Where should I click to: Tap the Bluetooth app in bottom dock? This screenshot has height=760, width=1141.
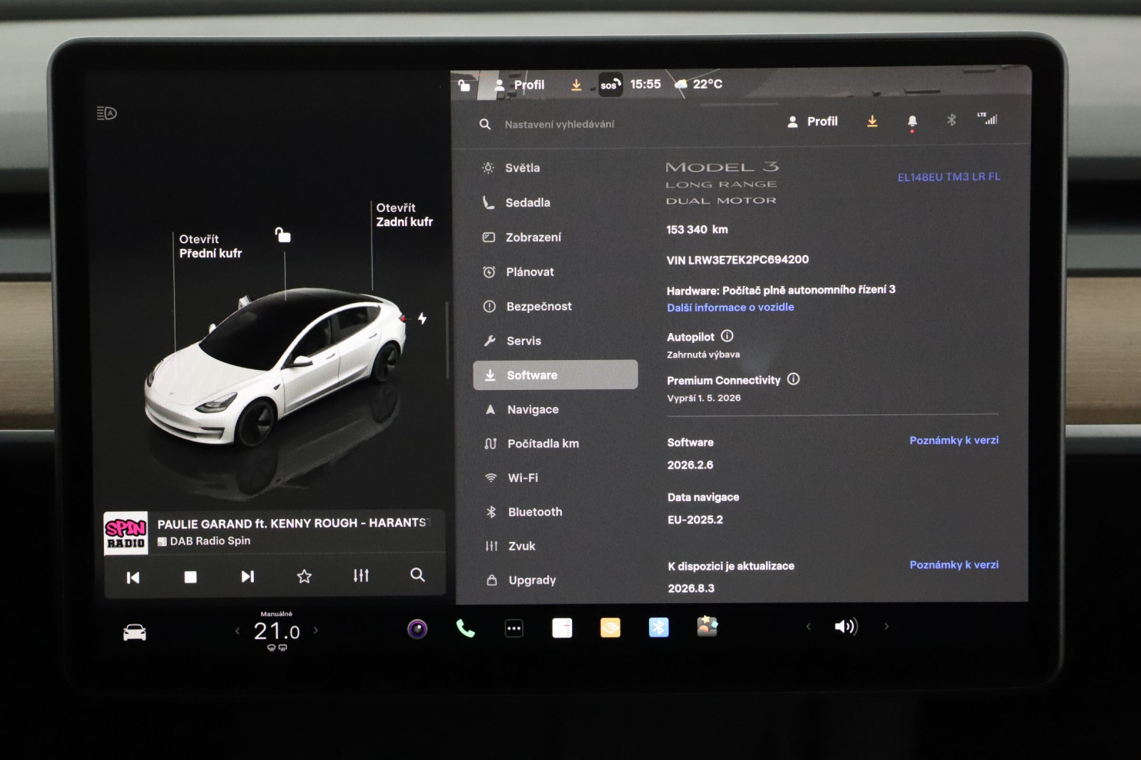click(x=658, y=627)
